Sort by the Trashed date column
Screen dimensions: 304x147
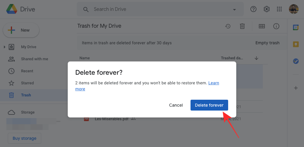pyautogui.click(x=232, y=58)
